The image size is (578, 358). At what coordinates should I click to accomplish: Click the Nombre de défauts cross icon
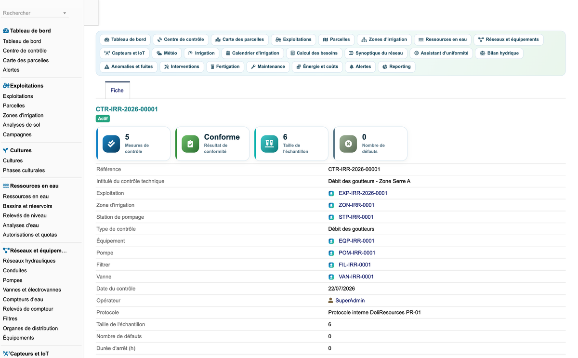point(348,144)
